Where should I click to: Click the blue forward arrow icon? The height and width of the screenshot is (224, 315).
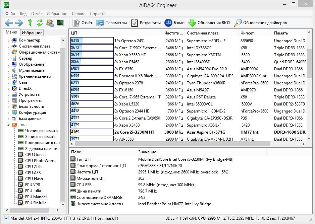(19, 23)
